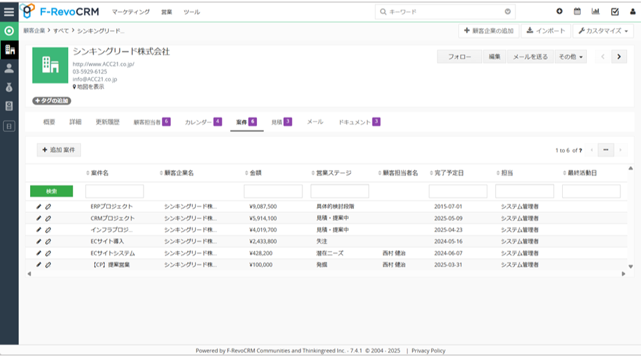Sort by 営業ステージ column
641x357 pixels.
click(x=332, y=173)
